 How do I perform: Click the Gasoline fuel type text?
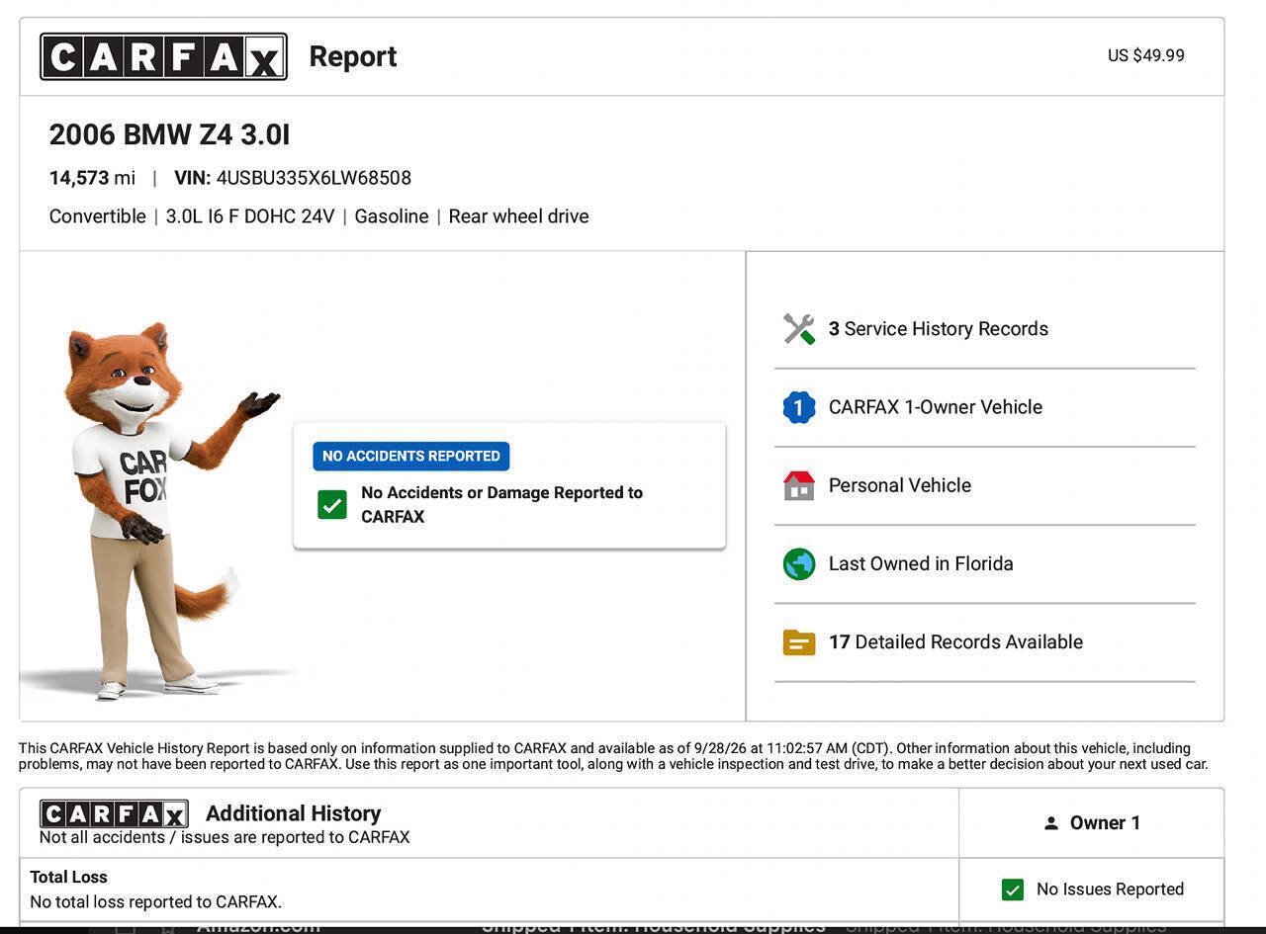tap(392, 216)
